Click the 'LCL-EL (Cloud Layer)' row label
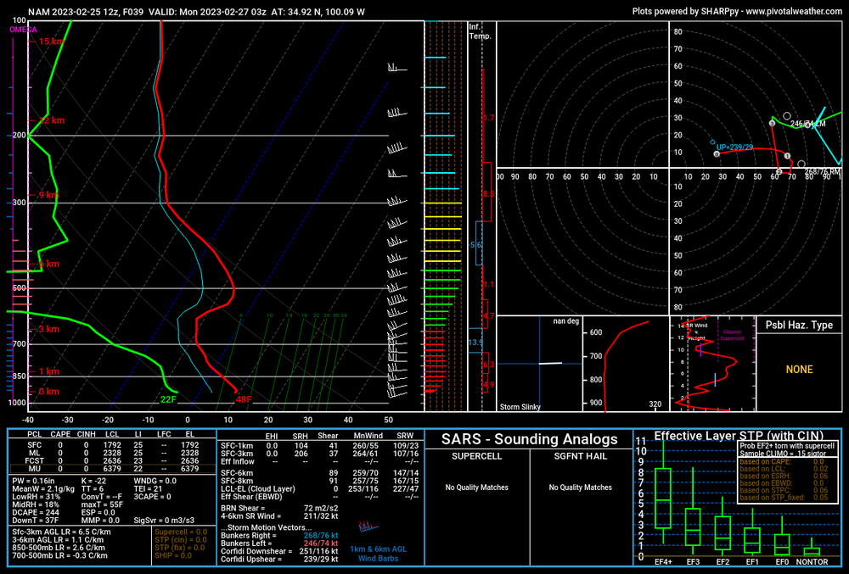The image size is (849, 574). click(258, 488)
